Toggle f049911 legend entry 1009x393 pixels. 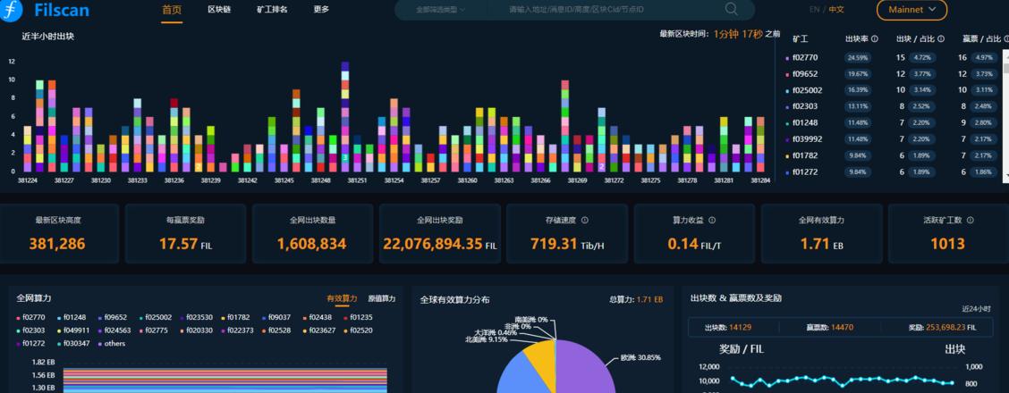pos(73,330)
